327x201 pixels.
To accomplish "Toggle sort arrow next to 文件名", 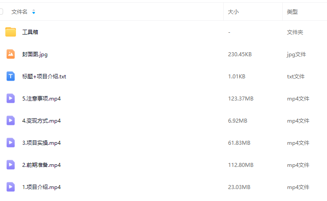I will click(34, 12).
